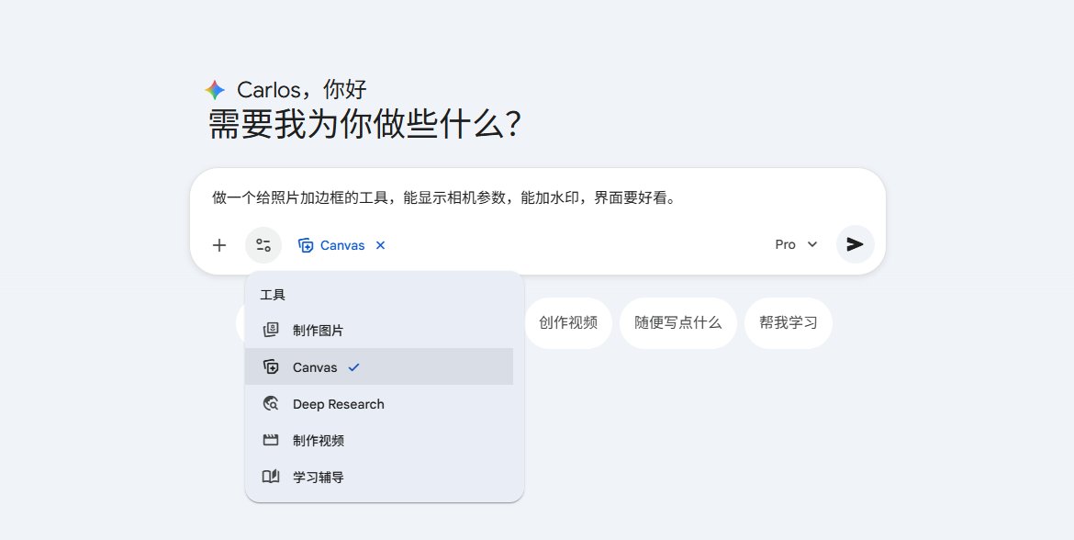Screen dimensions: 1074x540
Task: Click the Deep Research globe icon
Action: click(271, 404)
